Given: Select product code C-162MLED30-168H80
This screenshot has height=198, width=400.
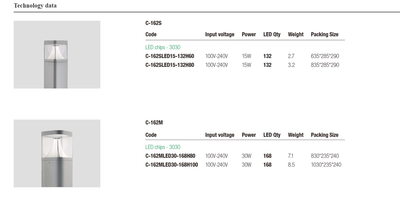Looking at the screenshot, I should point(170,156).
